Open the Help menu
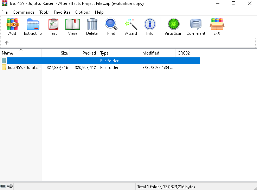The image size is (257, 190). pyautogui.click(x=99, y=12)
